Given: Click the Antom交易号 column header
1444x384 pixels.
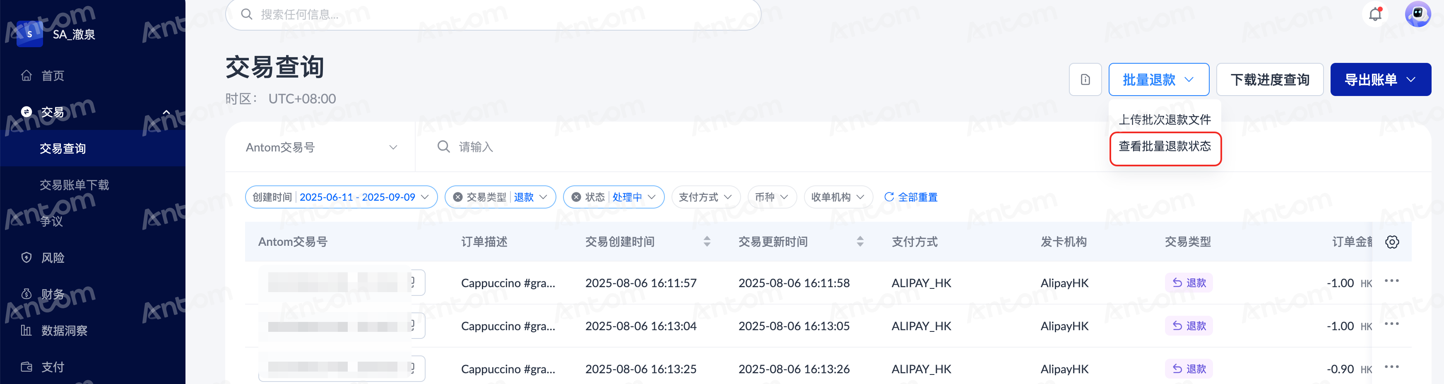Looking at the screenshot, I should [293, 242].
